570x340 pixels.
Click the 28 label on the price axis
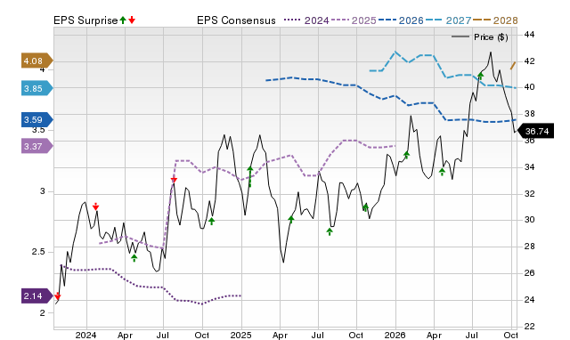(529, 247)
